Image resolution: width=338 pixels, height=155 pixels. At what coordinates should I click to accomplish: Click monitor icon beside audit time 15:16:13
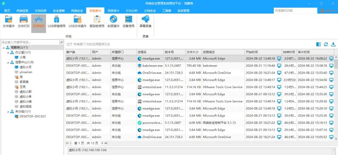(x=331, y=123)
